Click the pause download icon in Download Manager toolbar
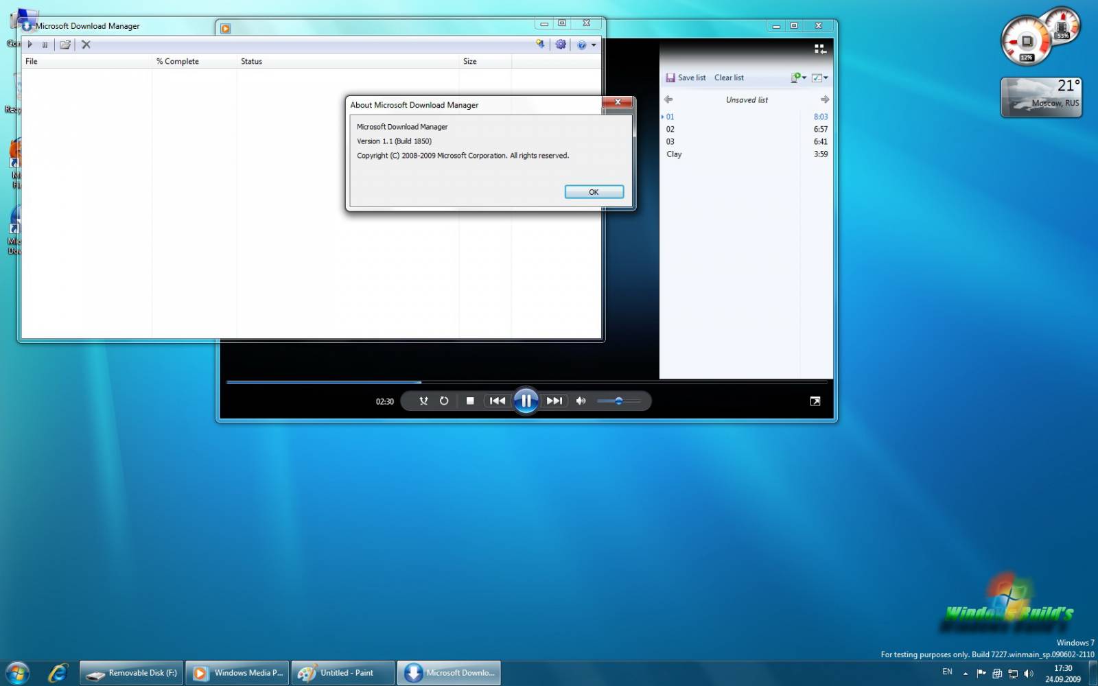Image resolution: width=1098 pixels, height=686 pixels. point(45,45)
